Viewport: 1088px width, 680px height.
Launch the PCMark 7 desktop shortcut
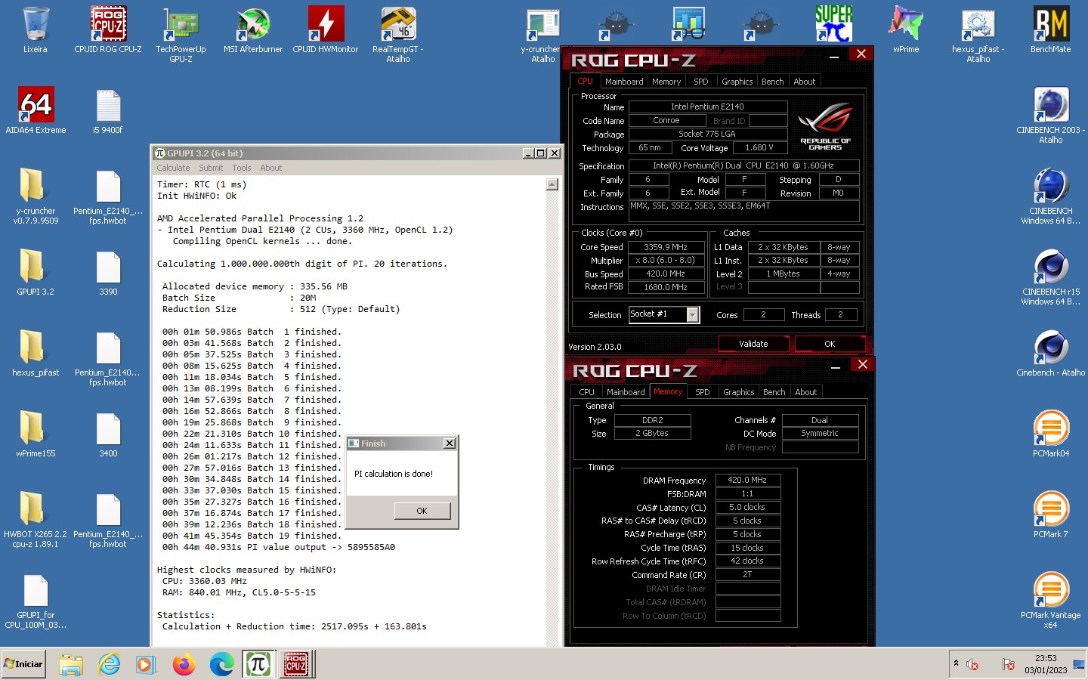1051,515
